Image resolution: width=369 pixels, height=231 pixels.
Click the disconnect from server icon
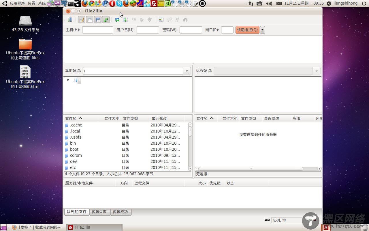(142, 20)
